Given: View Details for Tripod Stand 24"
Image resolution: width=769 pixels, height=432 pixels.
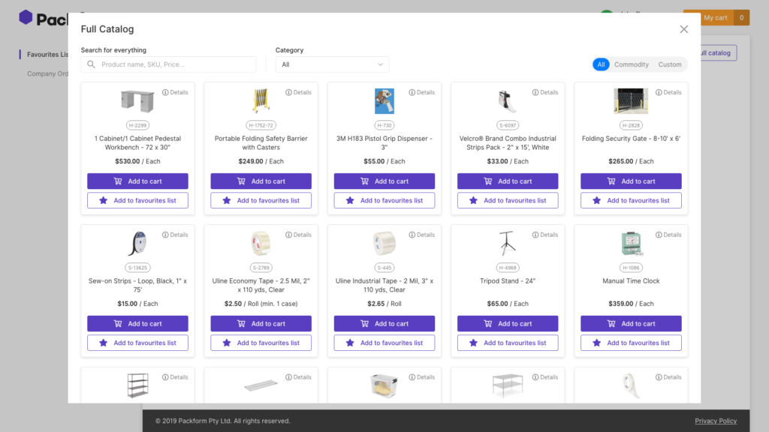Looking at the screenshot, I should (545, 235).
